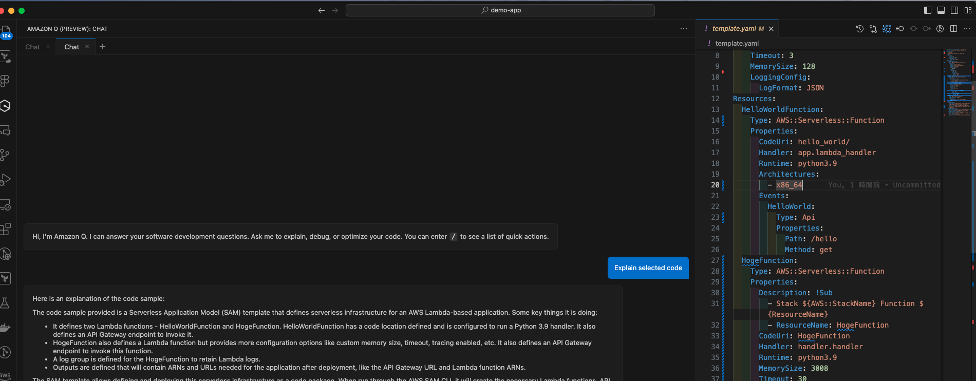Go back with the left arrow
The height and width of the screenshot is (381, 976).
(322, 10)
